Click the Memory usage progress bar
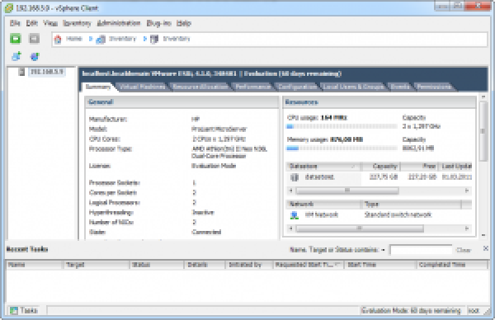 [342, 148]
